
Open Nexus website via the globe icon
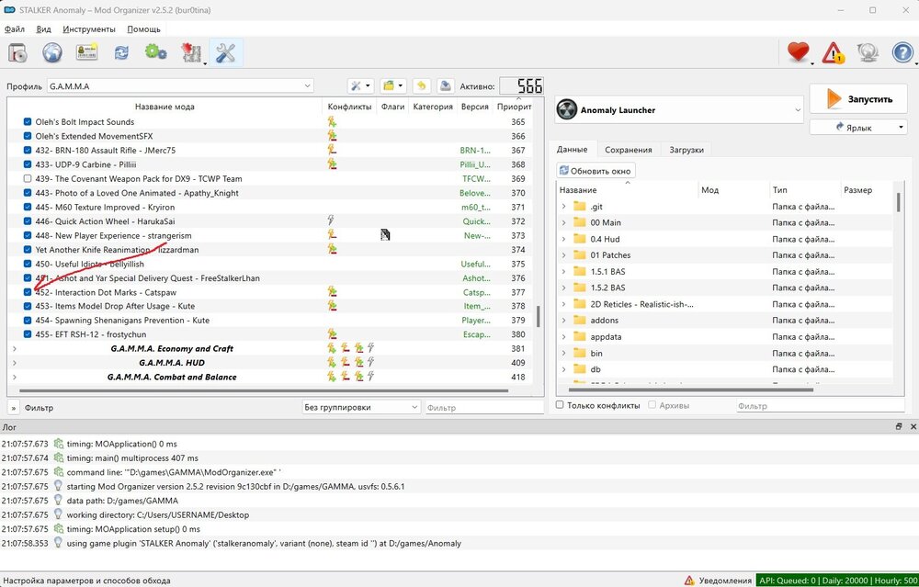[x=52, y=53]
